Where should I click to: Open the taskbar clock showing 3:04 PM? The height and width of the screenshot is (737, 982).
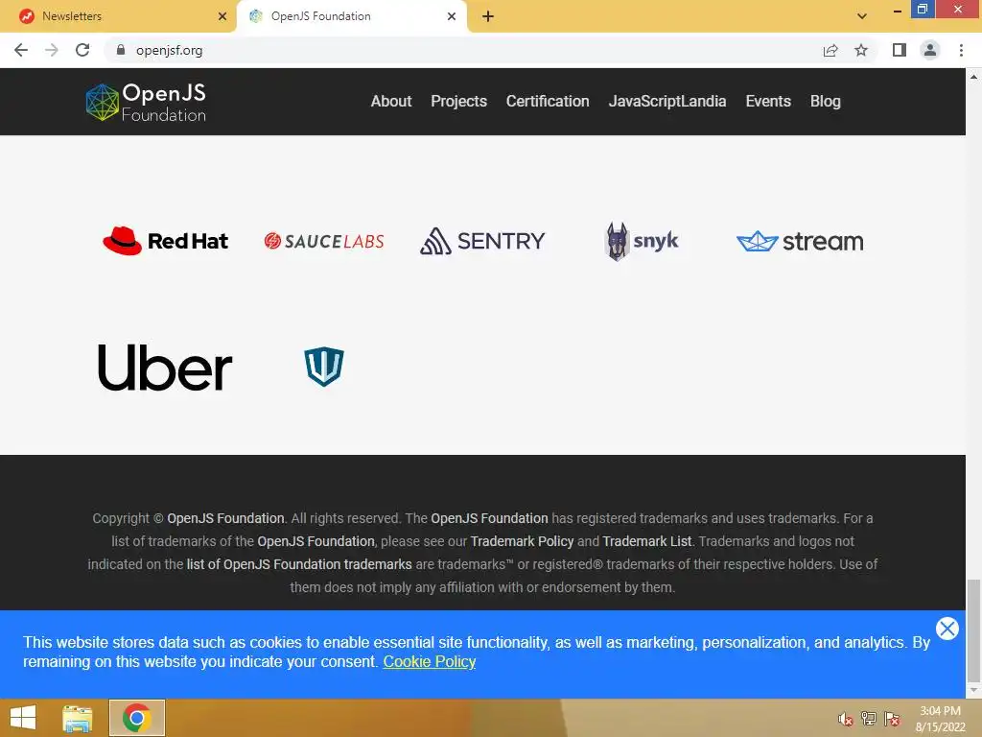(x=940, y=719)
